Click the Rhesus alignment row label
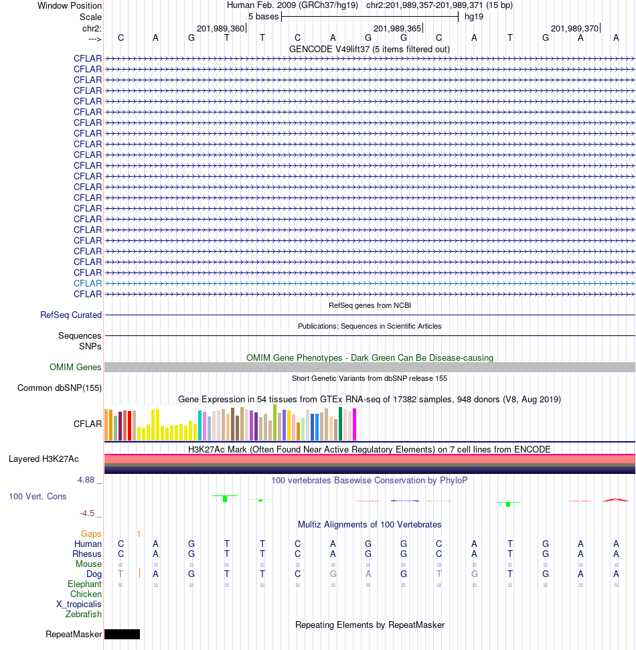 click(86, 554)
